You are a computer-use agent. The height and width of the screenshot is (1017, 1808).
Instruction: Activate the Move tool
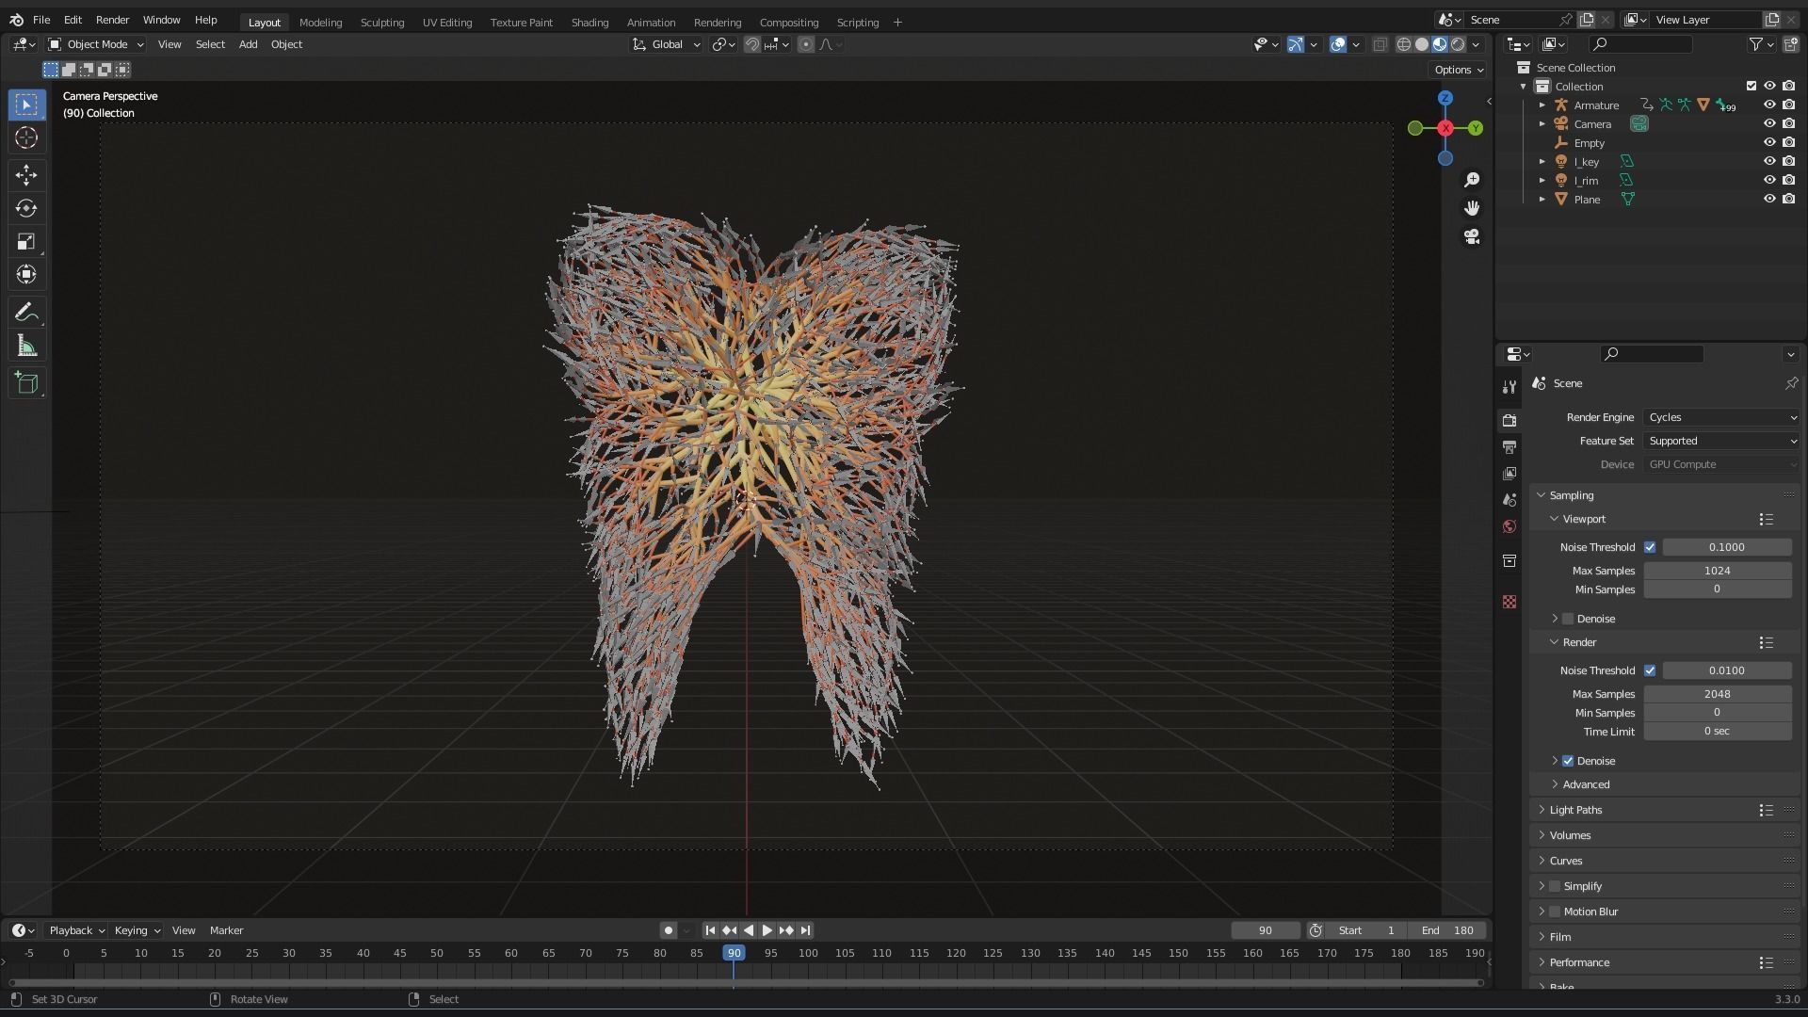pyautogui.click(x=26, y=175)
